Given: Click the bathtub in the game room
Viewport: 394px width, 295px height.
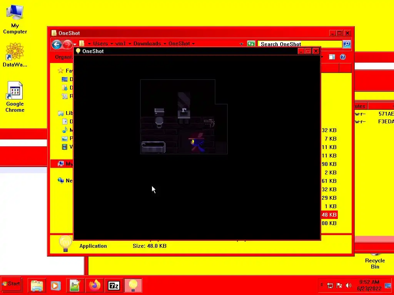Looking at the screenshot, I should click(x=153, y=147).
